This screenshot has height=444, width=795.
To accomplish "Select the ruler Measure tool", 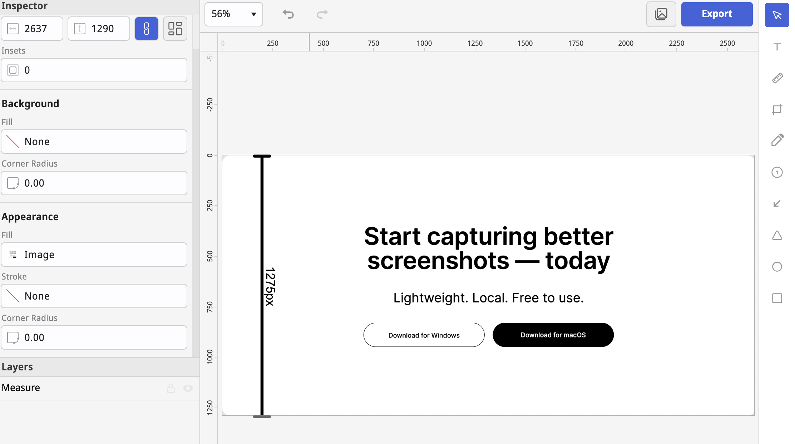I will (x=777, y=78).
